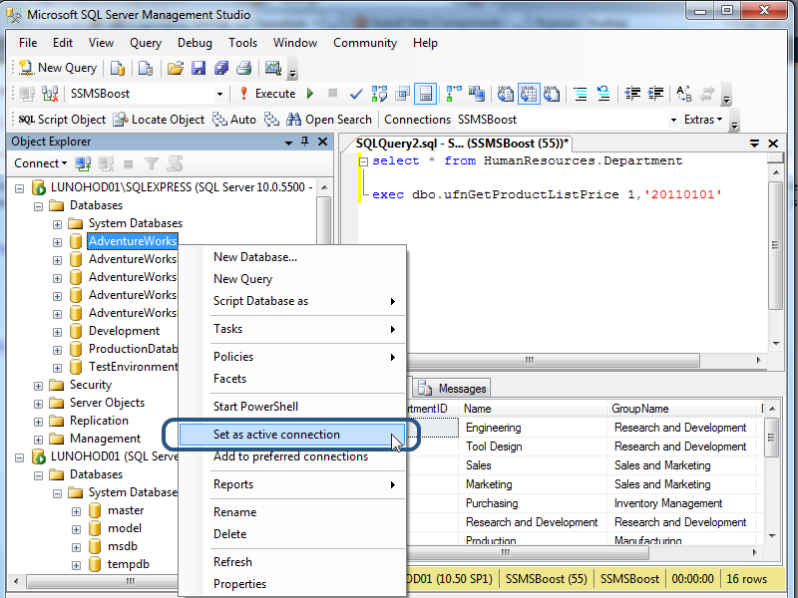Image resolution: width=798 pixels, height=598 pixels.
Task: Choose Start PowerShell from context menu
Action: click(292, 407)
